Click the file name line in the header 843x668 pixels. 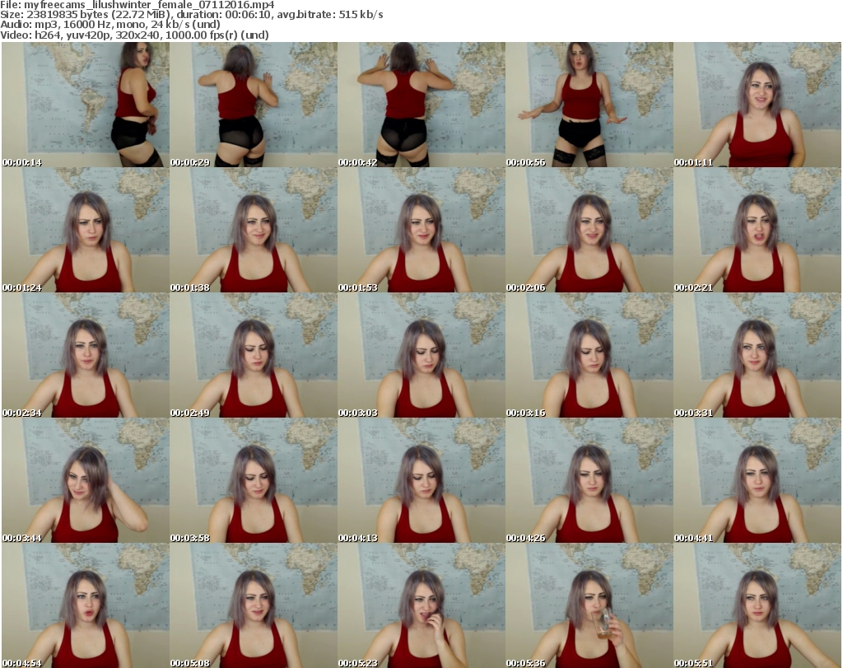coord(137,5)
